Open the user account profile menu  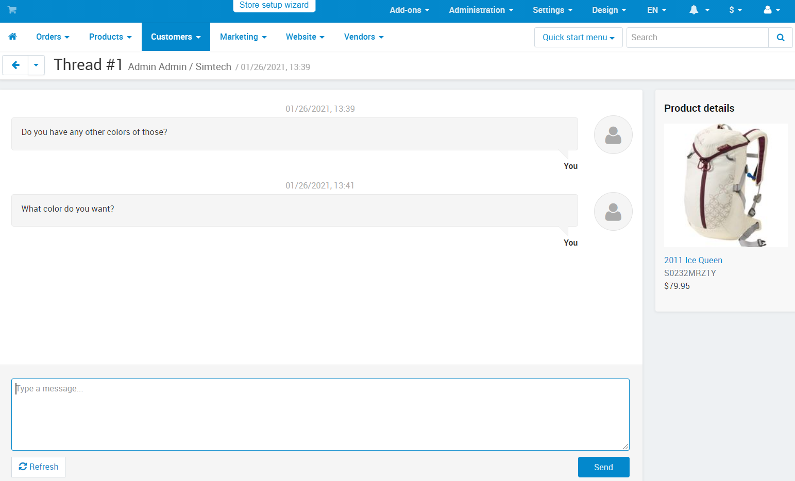[772, 10]
